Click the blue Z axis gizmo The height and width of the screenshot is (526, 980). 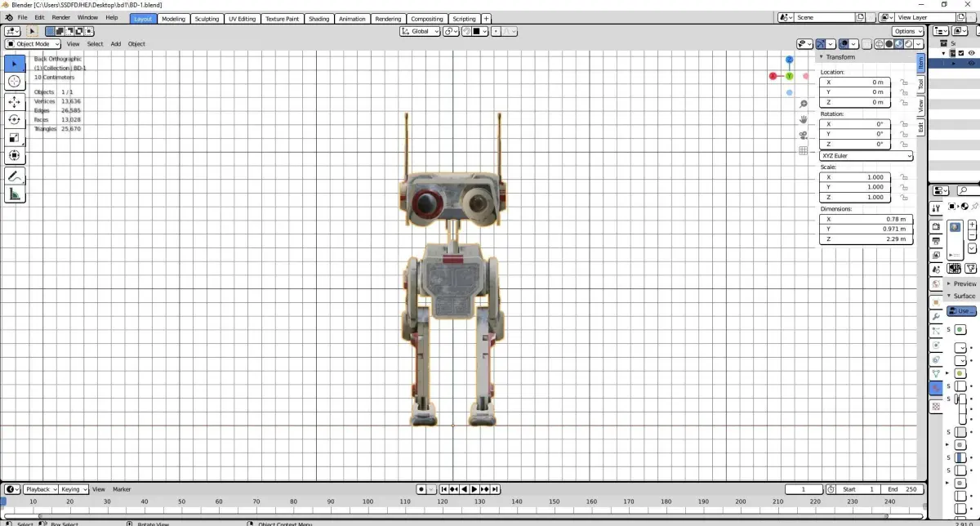(790, 60)
